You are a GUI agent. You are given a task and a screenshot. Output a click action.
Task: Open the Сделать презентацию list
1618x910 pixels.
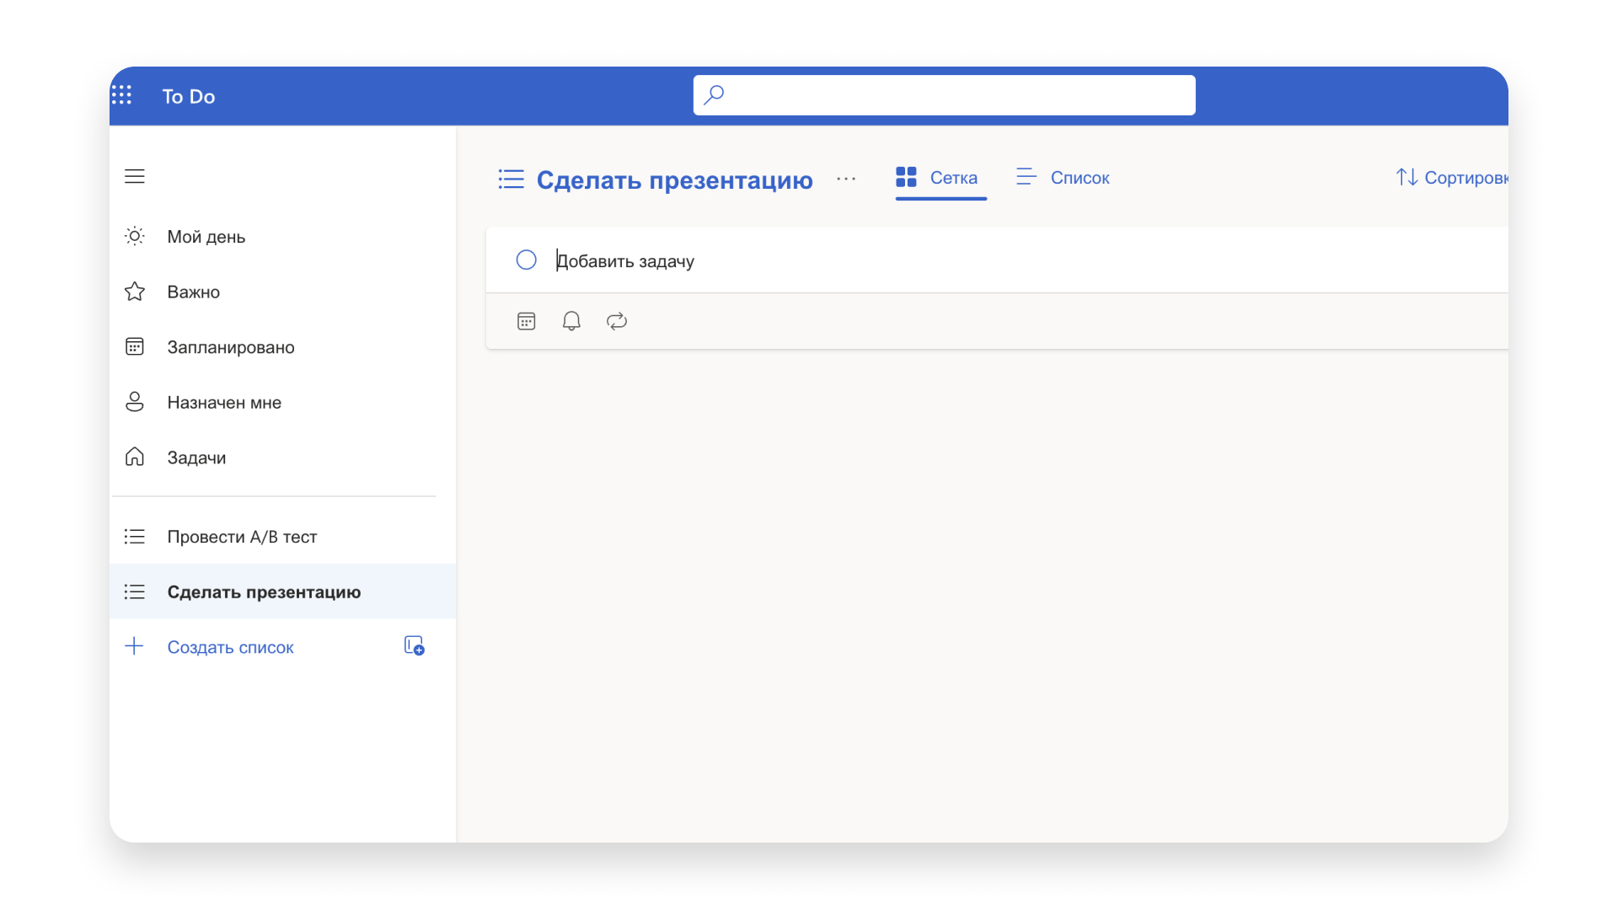[x=264, y=591]
